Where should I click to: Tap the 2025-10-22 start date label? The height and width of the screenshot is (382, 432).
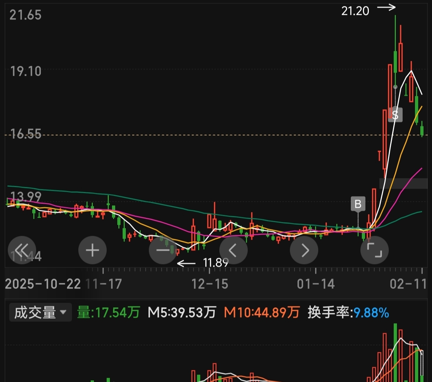(43, 284)
